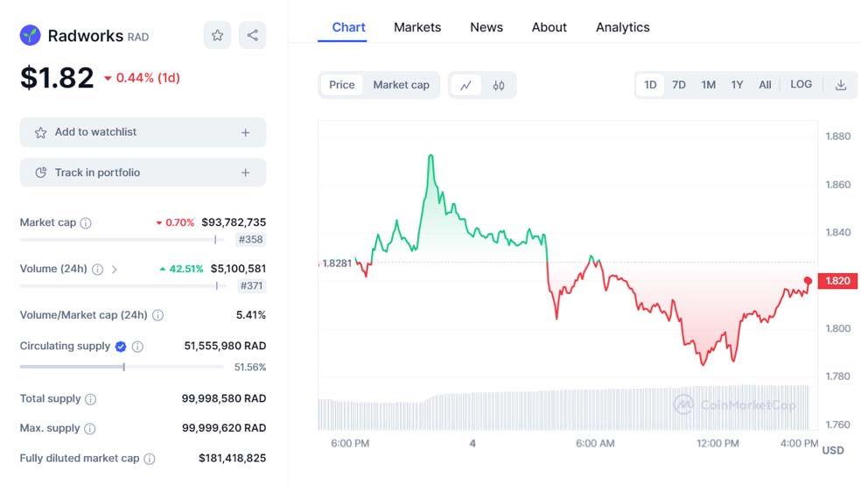
Task: Switch to candlestick chart icon
Action: pyautogui.click(x=499, y=85)
